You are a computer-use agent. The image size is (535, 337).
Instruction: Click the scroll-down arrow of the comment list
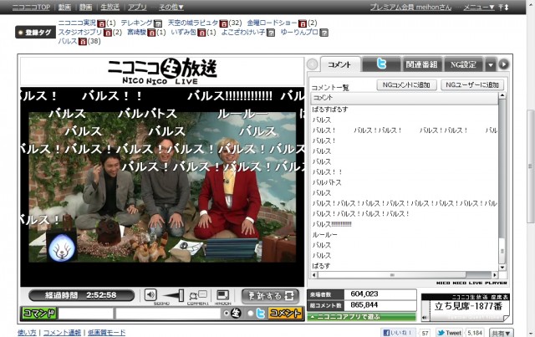click(502, 268)
